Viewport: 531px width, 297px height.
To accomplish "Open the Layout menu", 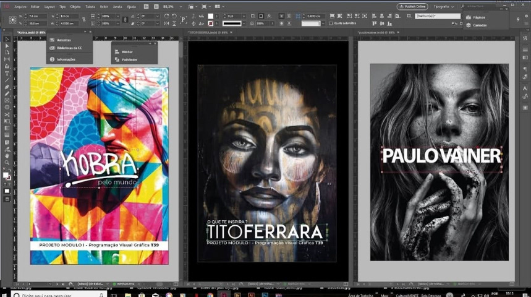I will (49, 6).
